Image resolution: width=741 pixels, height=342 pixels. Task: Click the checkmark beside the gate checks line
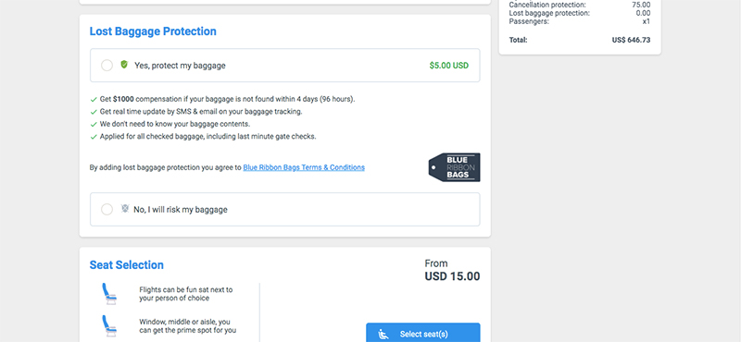(94, 137)
